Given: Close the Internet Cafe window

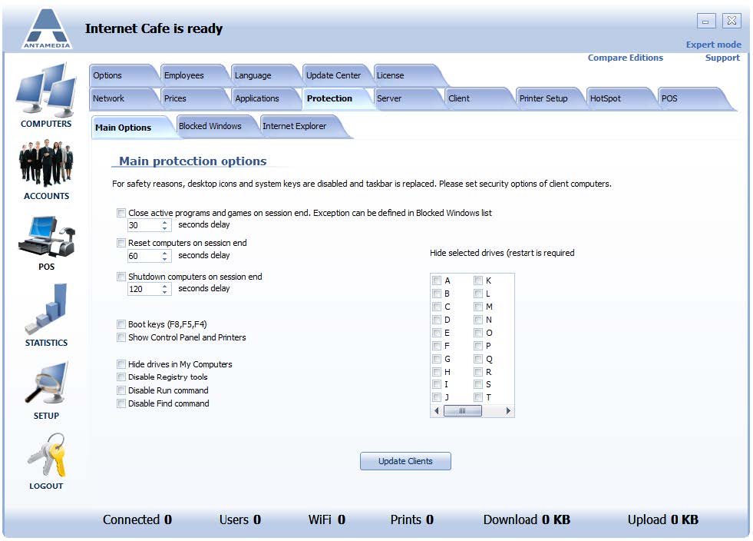Looking at the screenshot, I should tap(732, 21).
